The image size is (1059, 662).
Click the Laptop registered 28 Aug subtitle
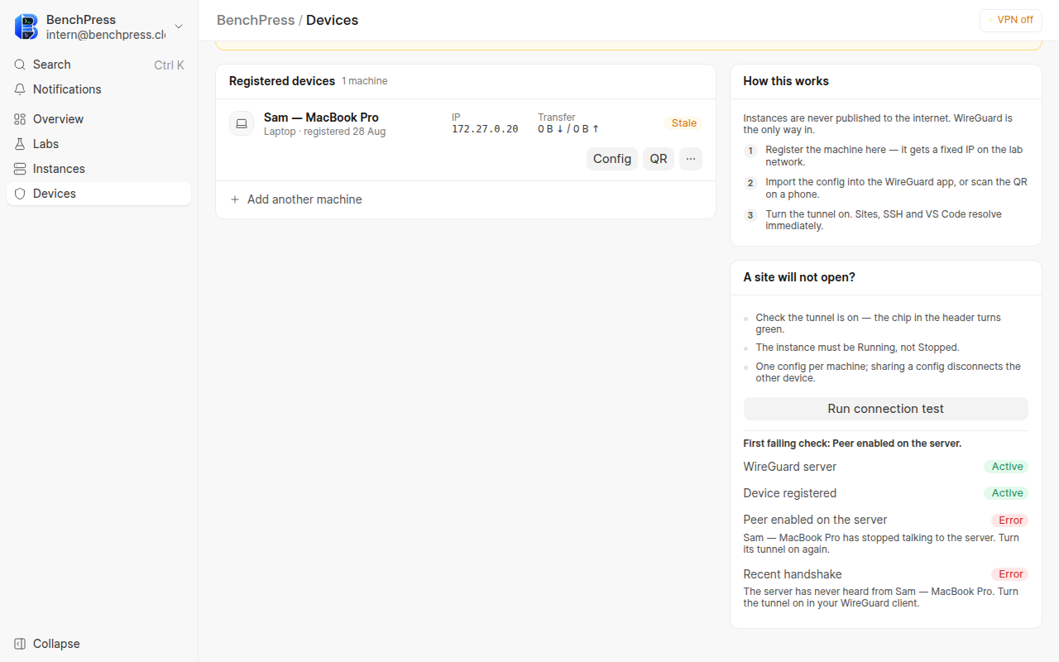(324, 132)
